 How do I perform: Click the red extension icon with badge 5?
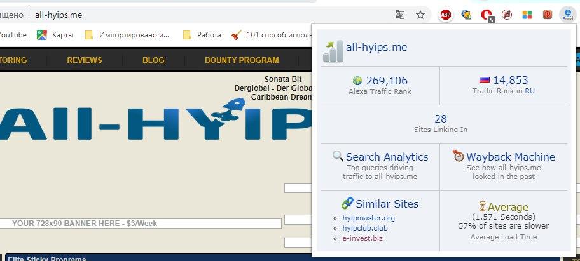[487, 15]
